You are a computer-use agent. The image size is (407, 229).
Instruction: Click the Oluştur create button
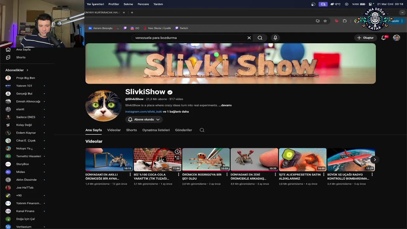(365, 38)
